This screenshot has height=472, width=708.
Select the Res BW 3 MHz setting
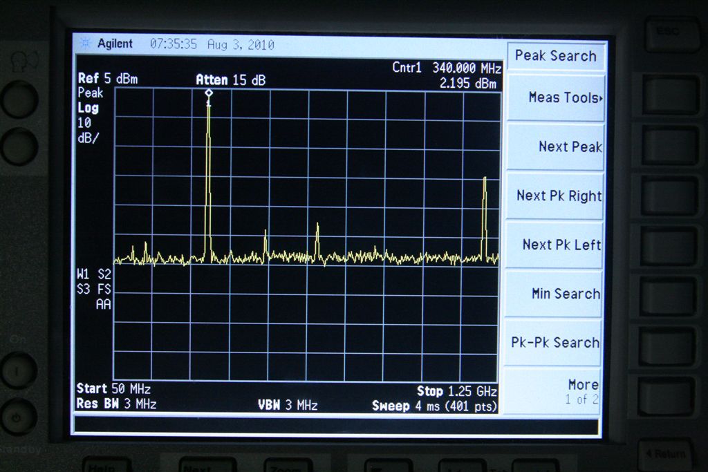[116, 404]
